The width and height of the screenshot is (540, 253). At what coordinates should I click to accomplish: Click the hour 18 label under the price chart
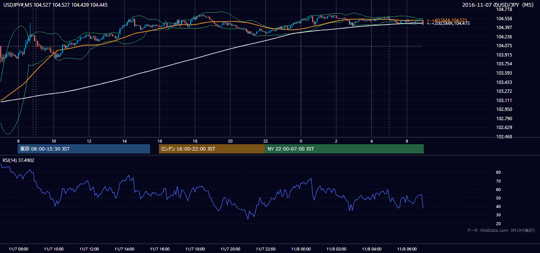195,141
